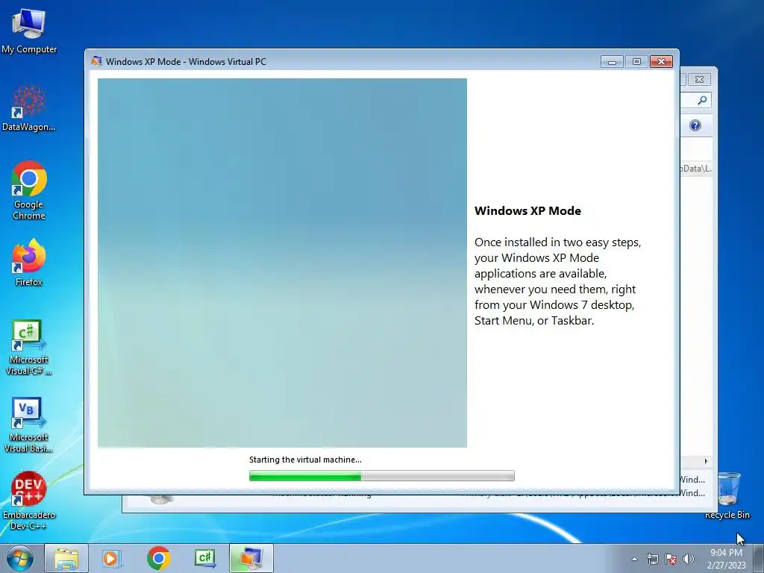Click the "Starting the virtual machine..." text
The image size is (764, 573).
pyautogui.click(x=305, y=460)
